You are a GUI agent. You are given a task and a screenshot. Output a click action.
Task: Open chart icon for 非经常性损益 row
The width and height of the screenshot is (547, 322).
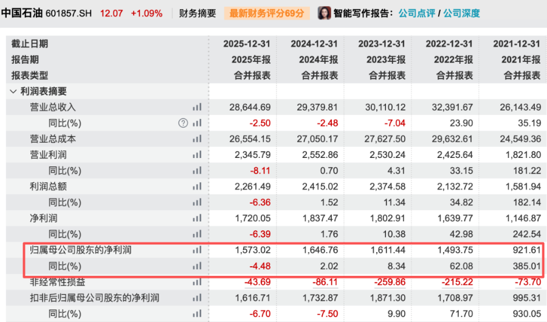click(x=197, y=281)
